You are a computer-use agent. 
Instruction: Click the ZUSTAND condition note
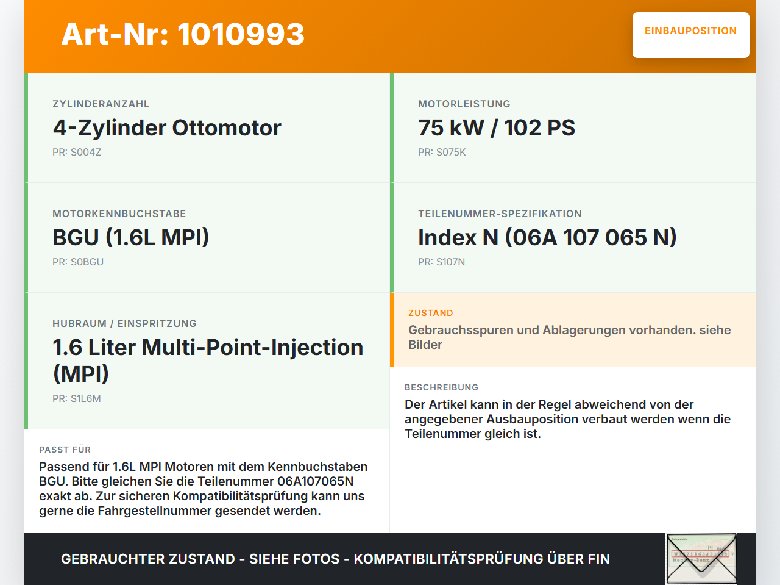(569, 337)
